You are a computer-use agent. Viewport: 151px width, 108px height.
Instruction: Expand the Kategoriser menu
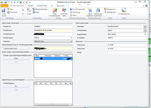(110, 9)
